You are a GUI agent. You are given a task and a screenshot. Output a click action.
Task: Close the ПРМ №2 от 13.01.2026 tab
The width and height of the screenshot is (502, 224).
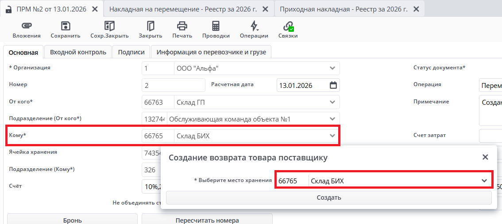pyautogui.click(x=95, y=9)
